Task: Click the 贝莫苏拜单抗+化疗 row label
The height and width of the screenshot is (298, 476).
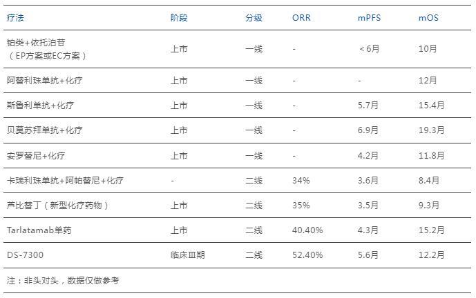Action: click(45, 130)
